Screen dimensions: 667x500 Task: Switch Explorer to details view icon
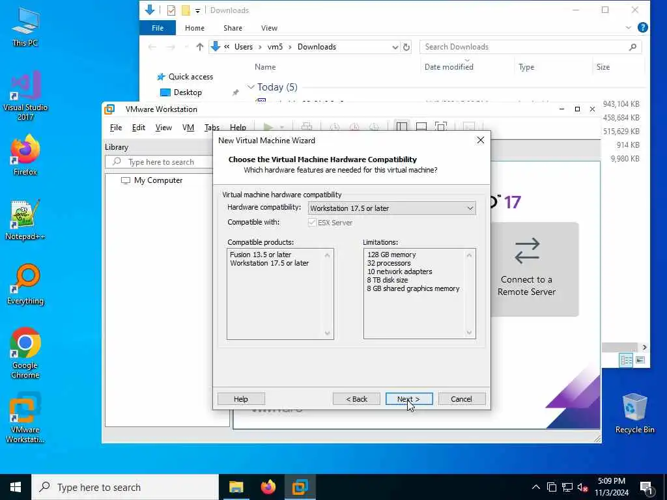[626, 360]
